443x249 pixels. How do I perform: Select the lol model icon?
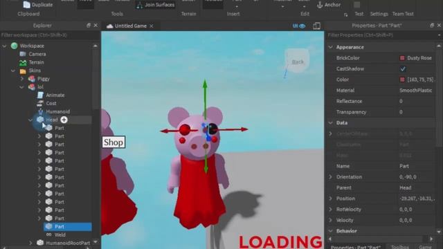tap(32, 87)
